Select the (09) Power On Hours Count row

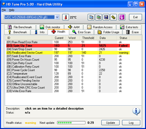[68, 60]
